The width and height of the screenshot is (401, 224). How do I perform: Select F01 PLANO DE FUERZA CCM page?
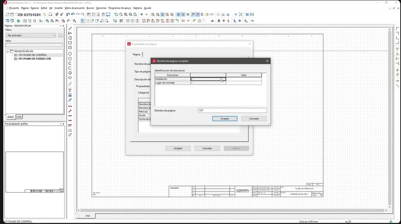pyautogui.click(x=35, y=59)
